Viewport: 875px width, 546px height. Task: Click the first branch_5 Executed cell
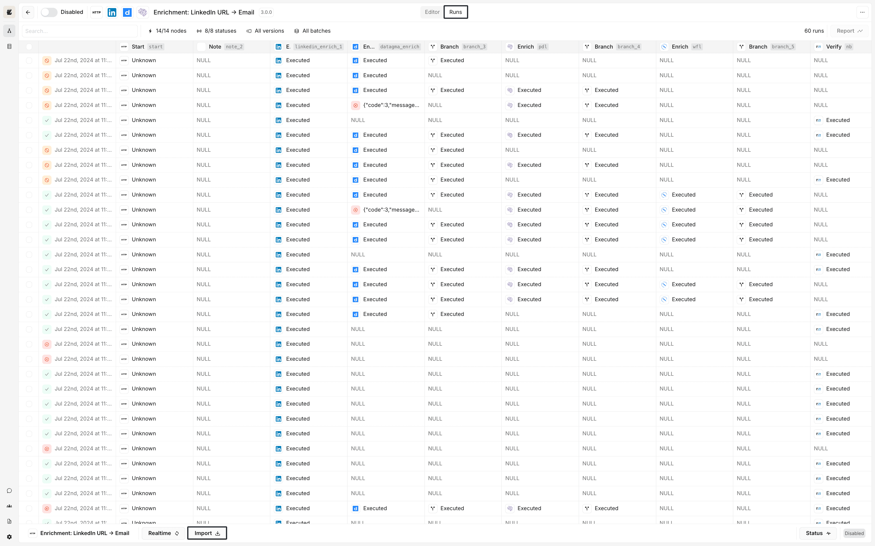point(772,195)
